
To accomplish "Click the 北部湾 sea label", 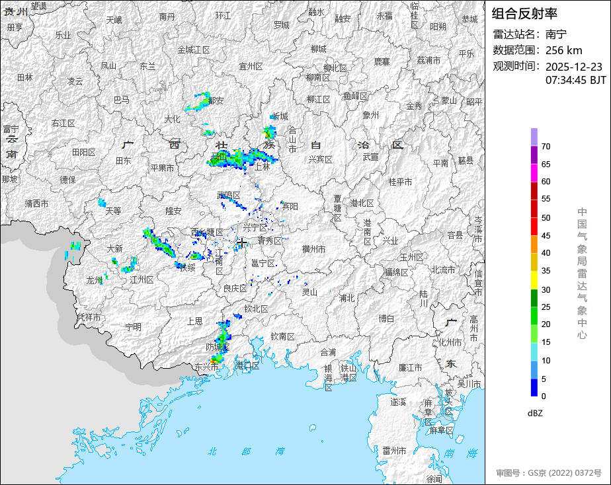I will pos(247,451).
